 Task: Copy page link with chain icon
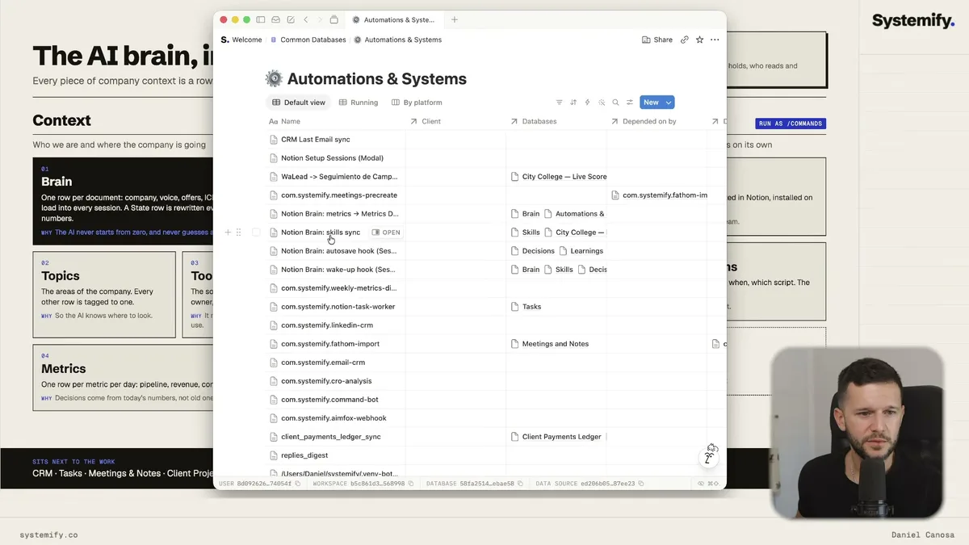tap(685, 40)
